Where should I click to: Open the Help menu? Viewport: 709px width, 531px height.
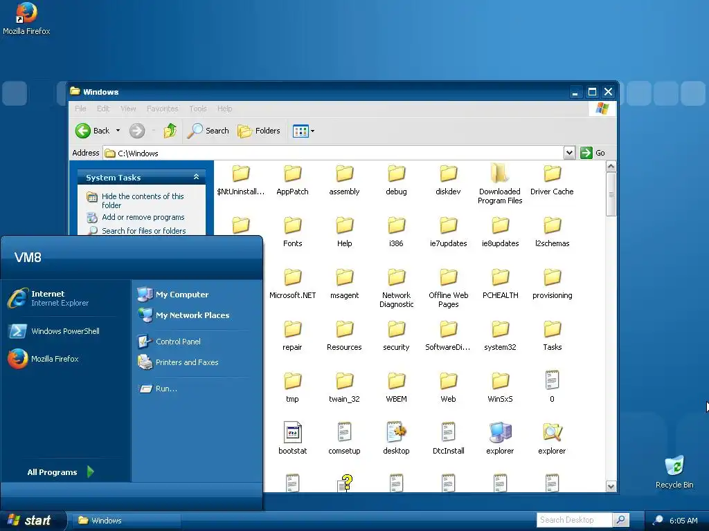tap(224, 109)
